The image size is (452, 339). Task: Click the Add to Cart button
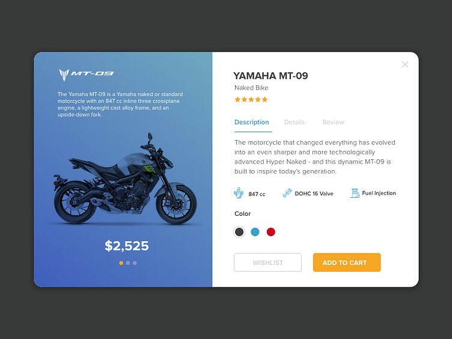347,262
